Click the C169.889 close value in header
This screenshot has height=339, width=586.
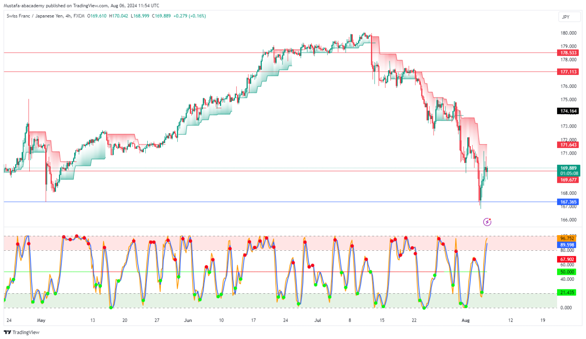coord(161,16)
